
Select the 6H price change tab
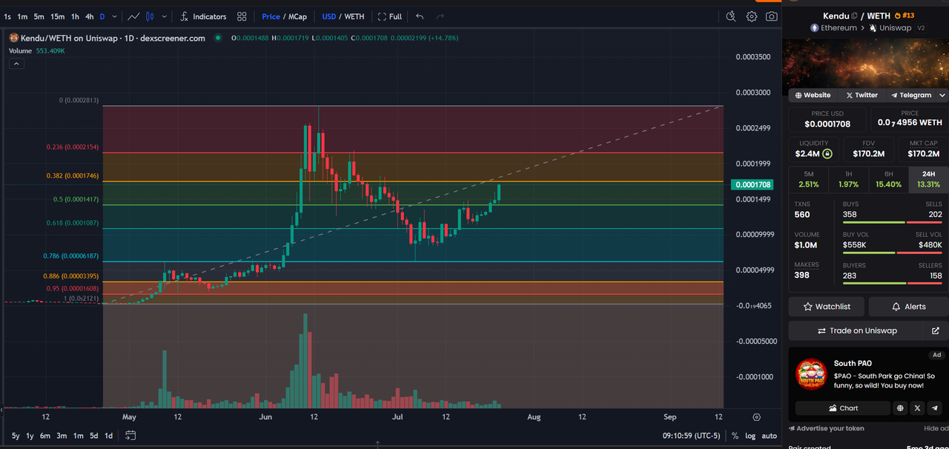[x=888, y=179]
